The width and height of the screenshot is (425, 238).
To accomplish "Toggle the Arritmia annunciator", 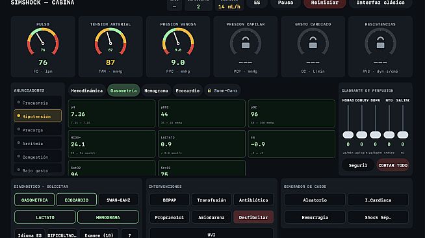I will [x=38, y=144].
